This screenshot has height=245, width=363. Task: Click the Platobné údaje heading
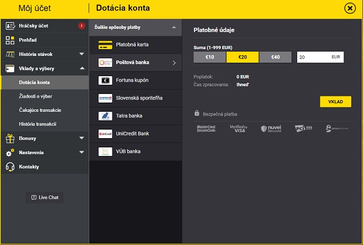(214, 30)
